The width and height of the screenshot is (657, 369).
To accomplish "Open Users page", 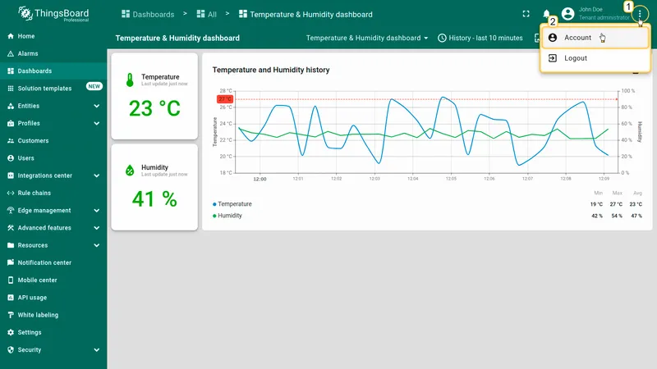I will pyautogui.click(x=53, y=158).
